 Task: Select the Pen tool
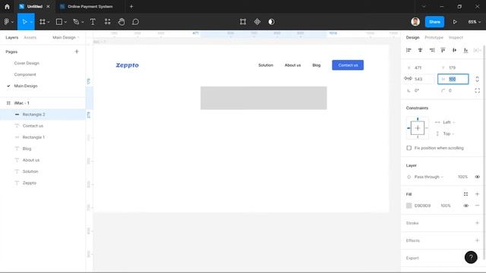tap(76, 22)
